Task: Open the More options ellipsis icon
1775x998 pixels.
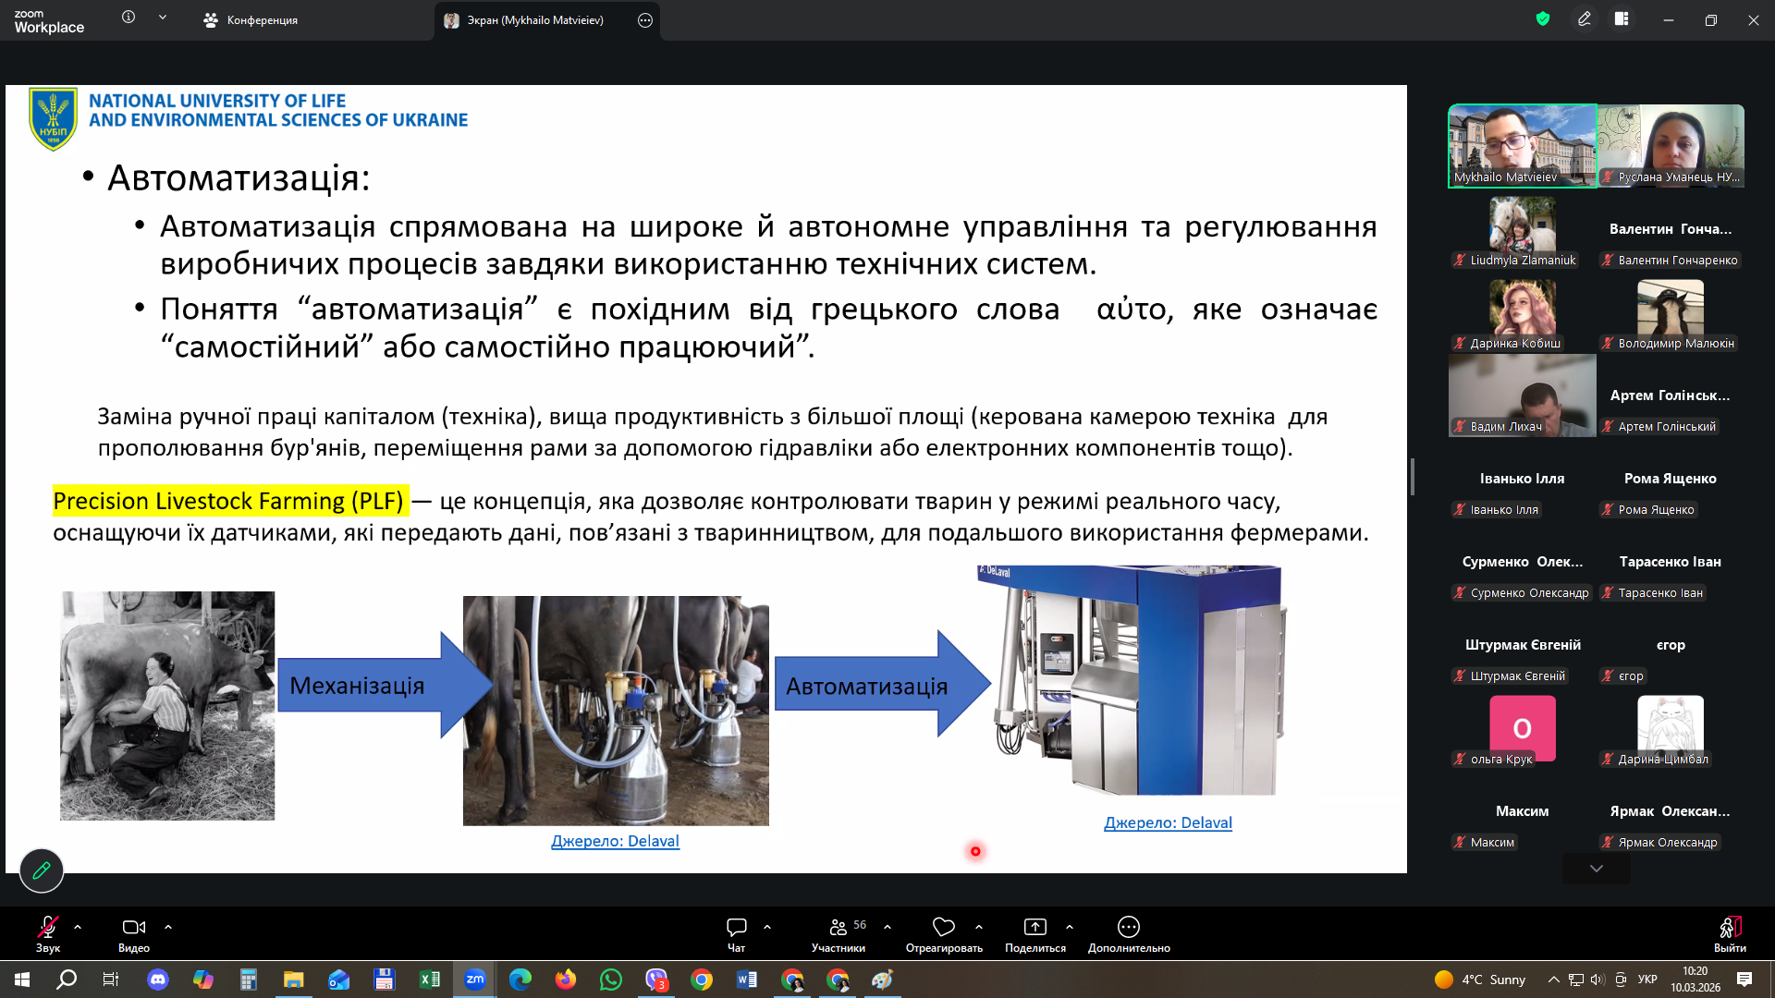Action: [x=1128, y=927]
